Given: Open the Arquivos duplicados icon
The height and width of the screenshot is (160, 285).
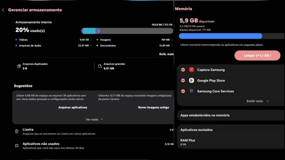Looking at the screenshot, I should click(x=19, y=66).
